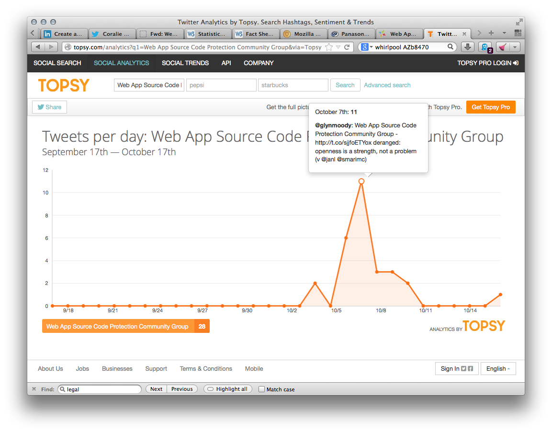
Task: Open the Downloads arrow toolbar button
Action: (x=468, y=47)
